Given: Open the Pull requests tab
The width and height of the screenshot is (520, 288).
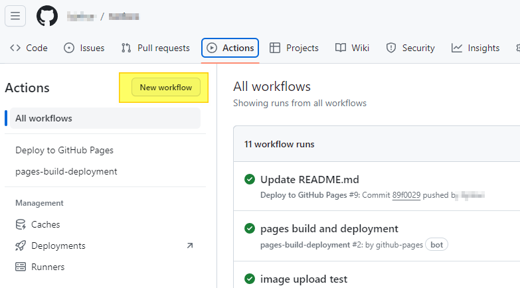Looking at the screenshot, I should tap(155, 48).
